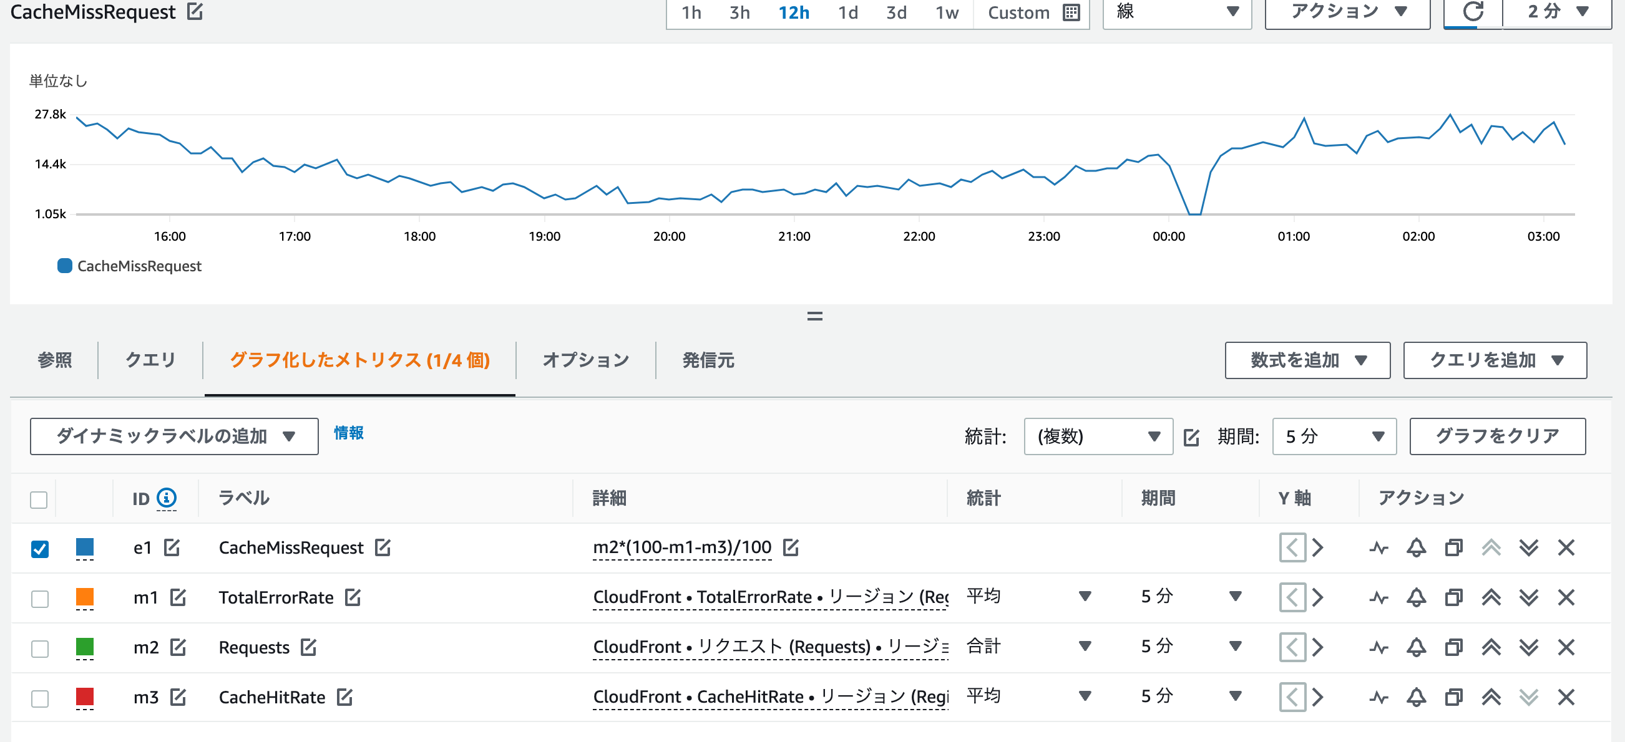Open the sparkline graph icon for m2 Requests

click(1379, 647)
